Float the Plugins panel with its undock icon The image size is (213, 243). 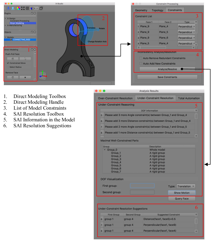click(32, 13)
